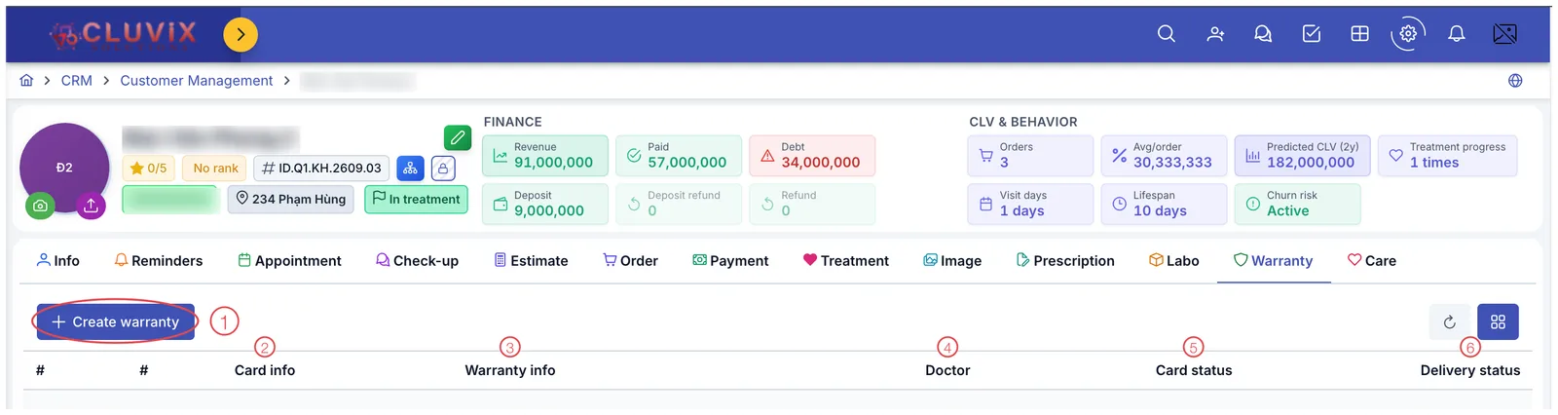Screen dimensions: 1558x415
Task: Click the language globe icon
Action: (x=1515, y=81)
